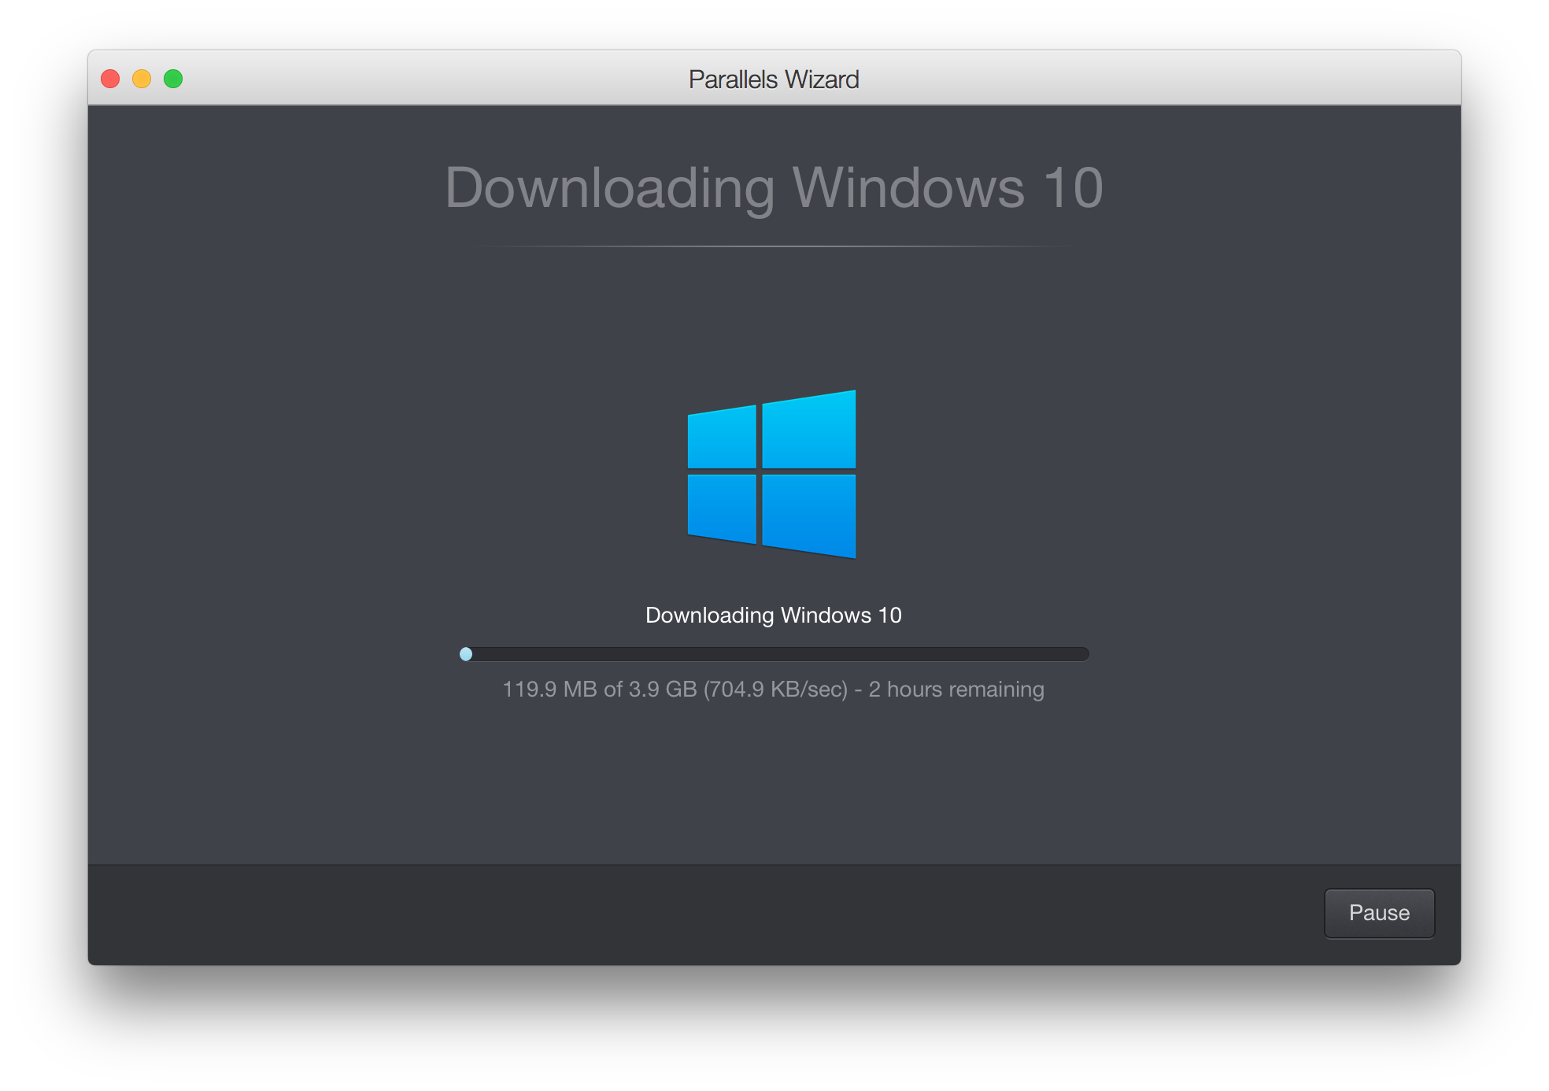Click the 119.9 MB downloaded amount text
Screen dimensions: 1549x1091
549,690
